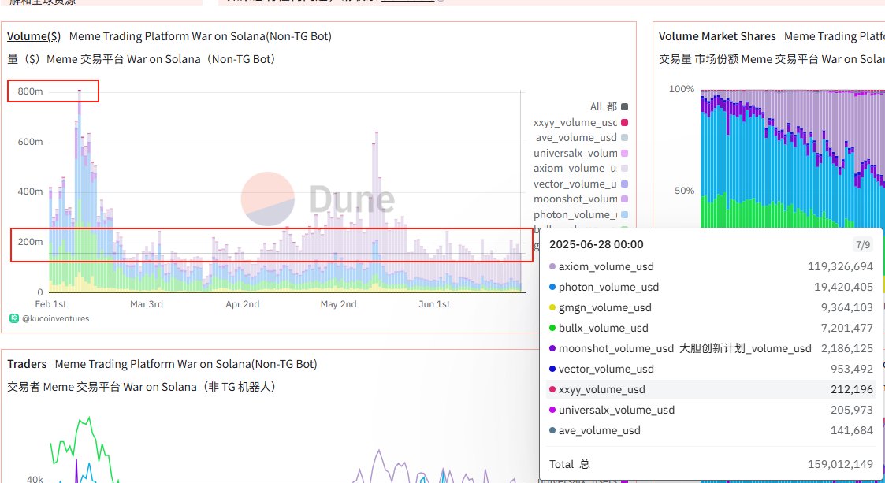
Task: Click the green KuCoin Ventures logo icon
Action: point(14,318)
